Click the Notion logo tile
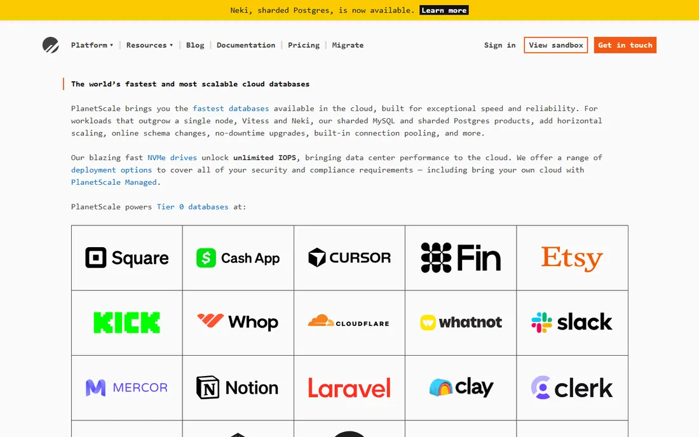699x437 pixels. click(238, 388)
